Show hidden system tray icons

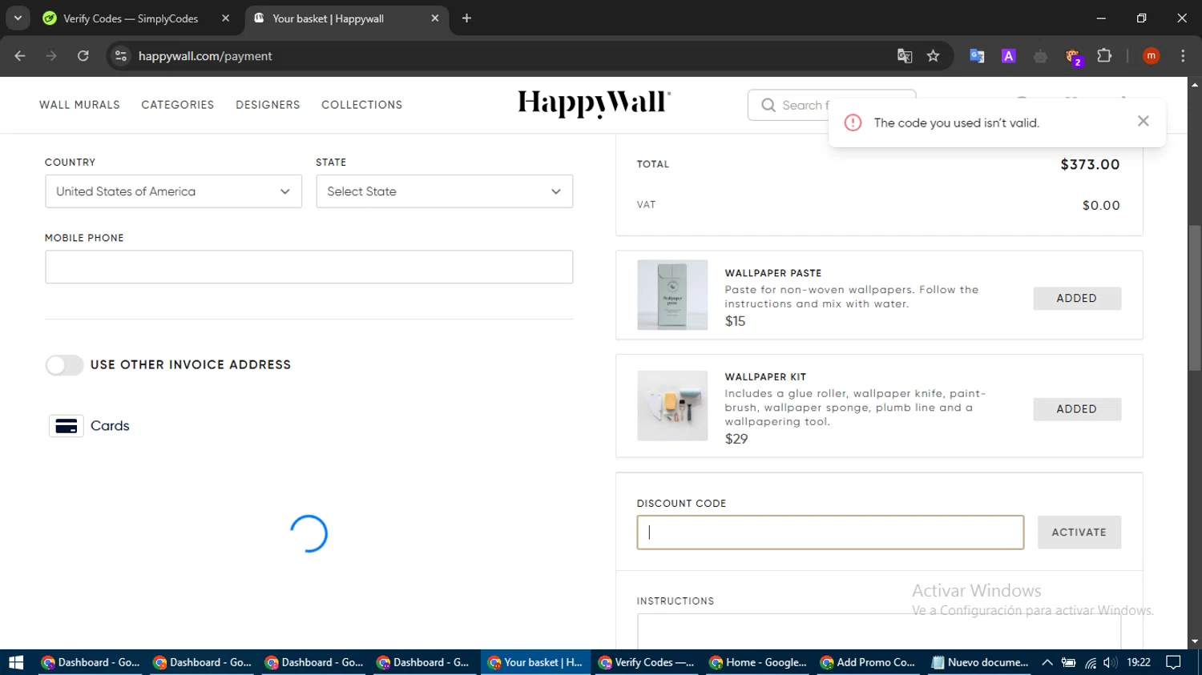click(x=1047, y=662)
